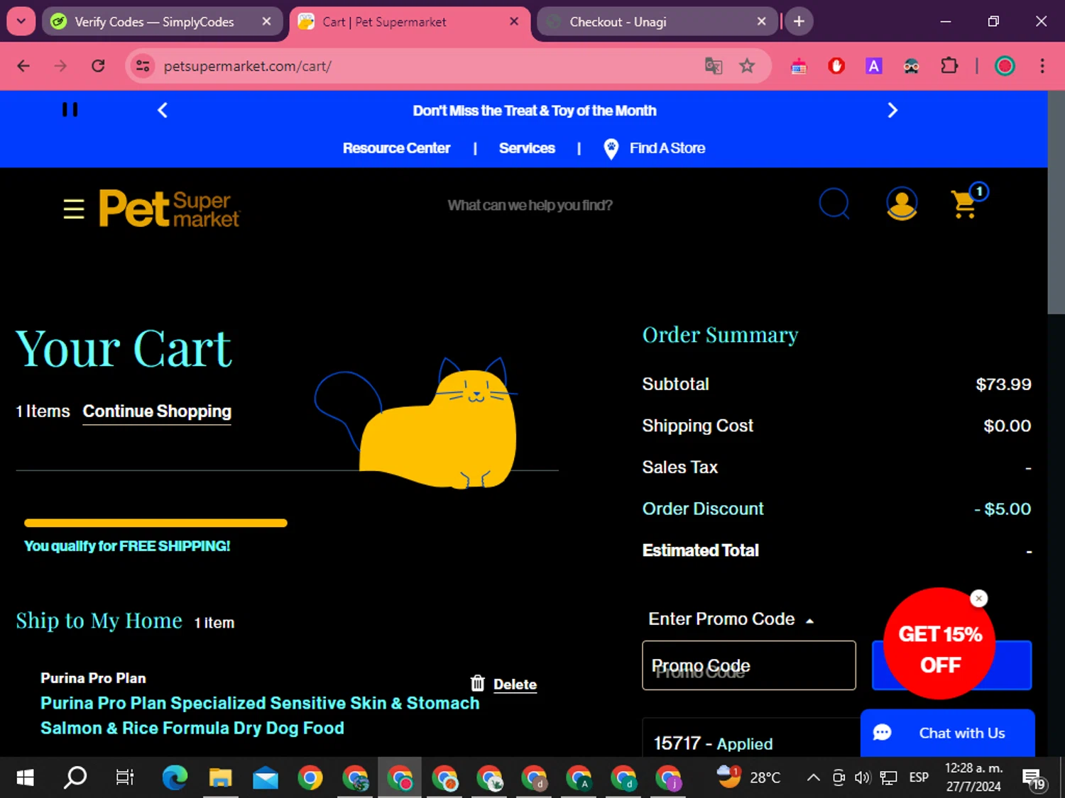Screen dimensions: 1065x798
Task: Open the ESP language indicator
Action: pos(919,777)
